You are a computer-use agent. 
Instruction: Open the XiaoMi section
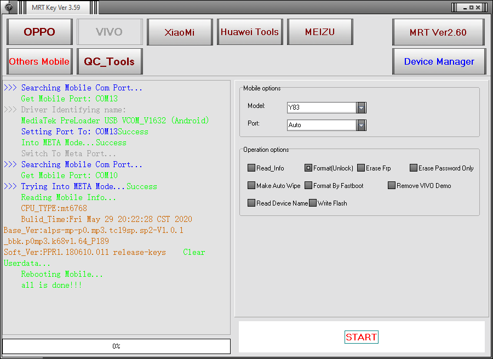(180, 32)
